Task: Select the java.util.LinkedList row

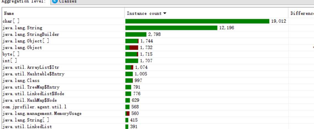Action: [x=158, y=127]
